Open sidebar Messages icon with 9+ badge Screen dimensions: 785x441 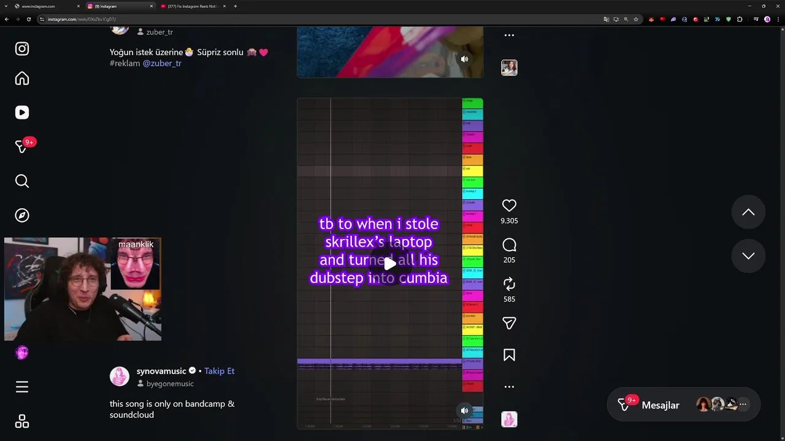[x=23, y=146]
